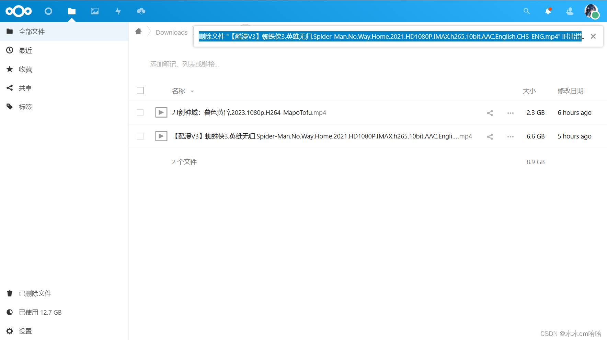Dismiss the delete error notification
This screenshot has height=340, width=607.
click(593, 36)
